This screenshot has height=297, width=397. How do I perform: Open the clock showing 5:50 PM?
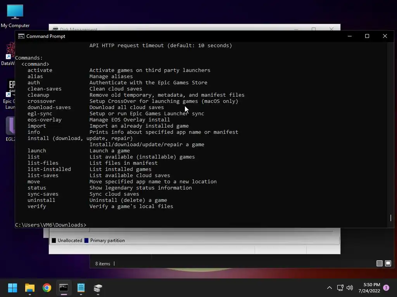(x=369, y=288)
